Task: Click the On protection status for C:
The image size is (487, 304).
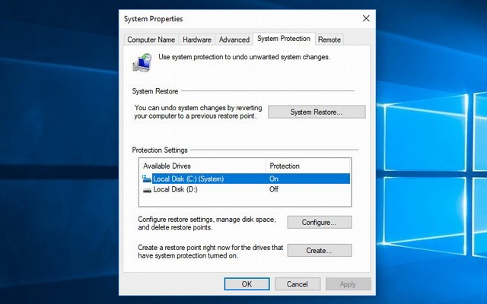Action: click(274, 179)
